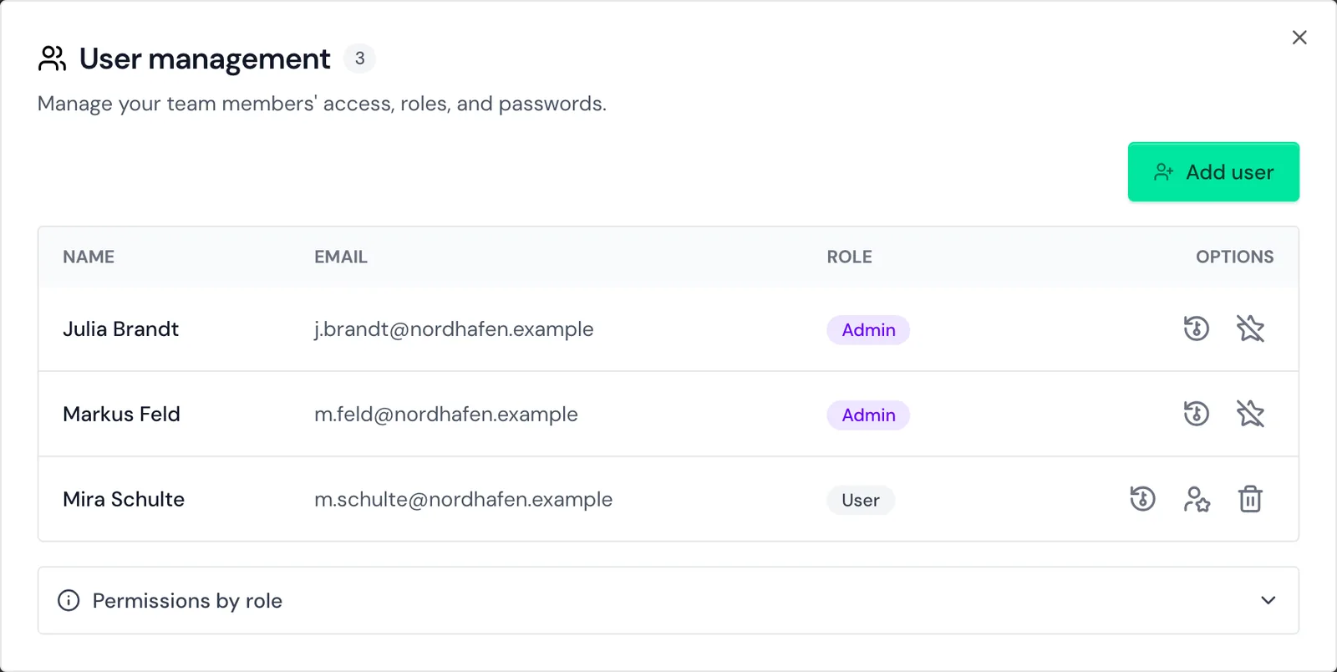The height and width of the screenshot is (672, 1337).
Task: Click Markus Feld's Admin role badge
Action: tap(868, 415)
